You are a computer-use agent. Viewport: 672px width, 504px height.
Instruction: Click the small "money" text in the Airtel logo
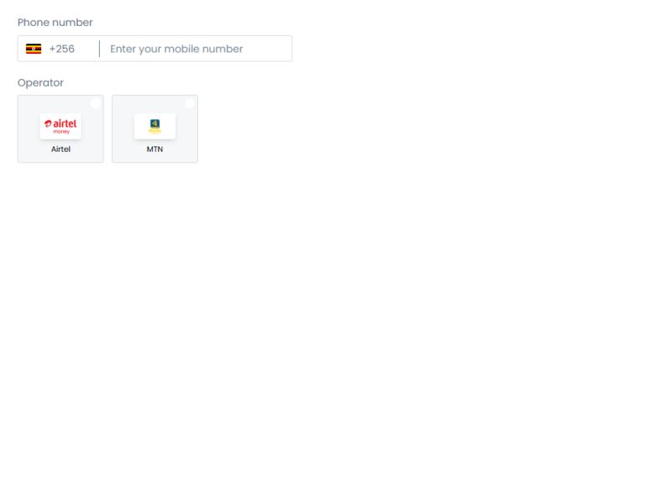[x=61, y=132]
